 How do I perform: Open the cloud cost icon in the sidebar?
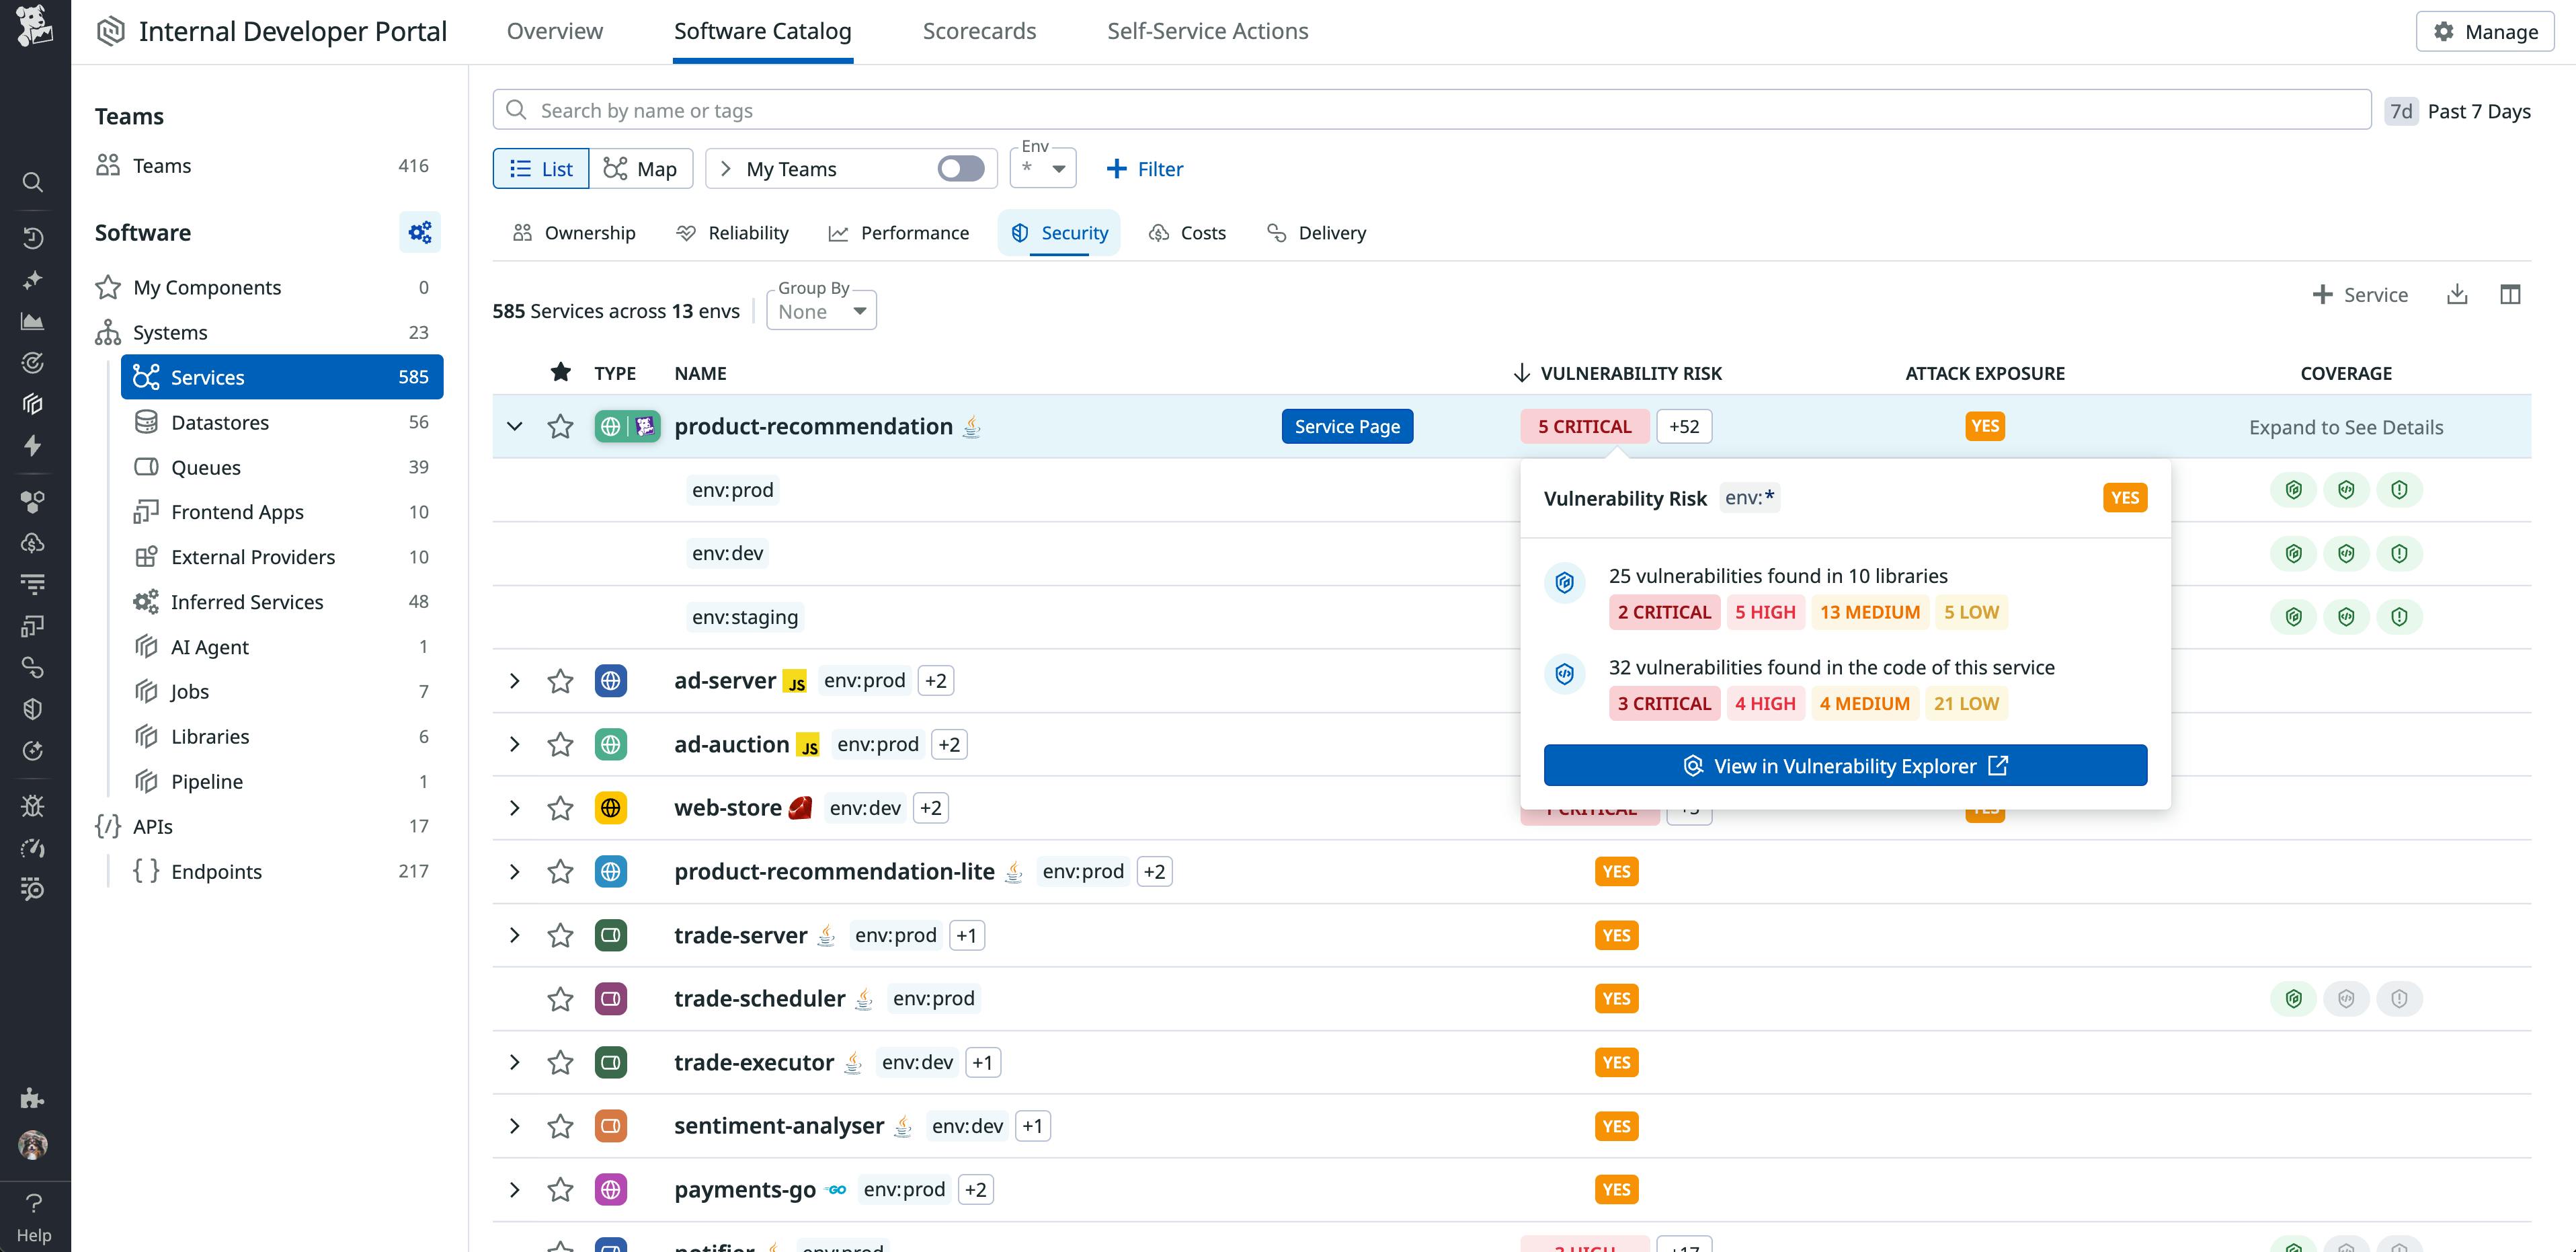pyautogui.click(x=33, y=543)
